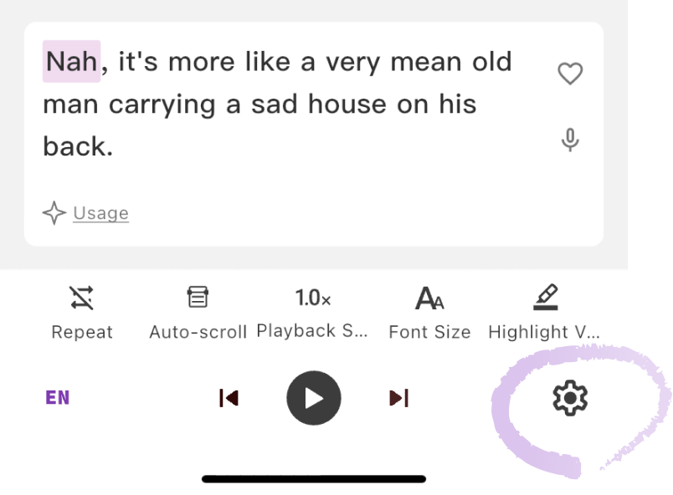The height and width of the screenshot is (495, 673).
Task: Tap the highlighted word 'Nah'
Action: (x=71, y=61)
